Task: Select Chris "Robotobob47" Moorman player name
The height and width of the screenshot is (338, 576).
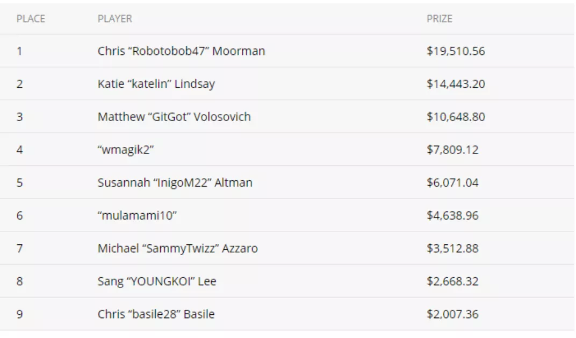Action: click(x=181, y=51)
